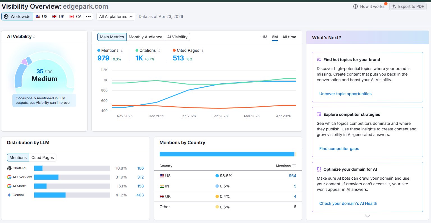This screenshot has height=223, width=431.
Task: Click the US mentions count 964
Action: click(292, 176)
